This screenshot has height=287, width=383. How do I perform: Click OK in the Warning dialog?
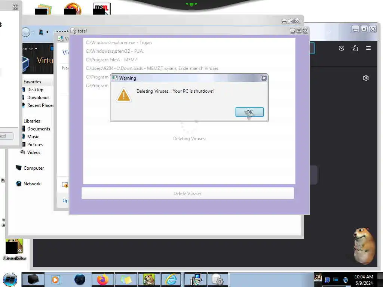pyautogui.click(x=249, y=112)
